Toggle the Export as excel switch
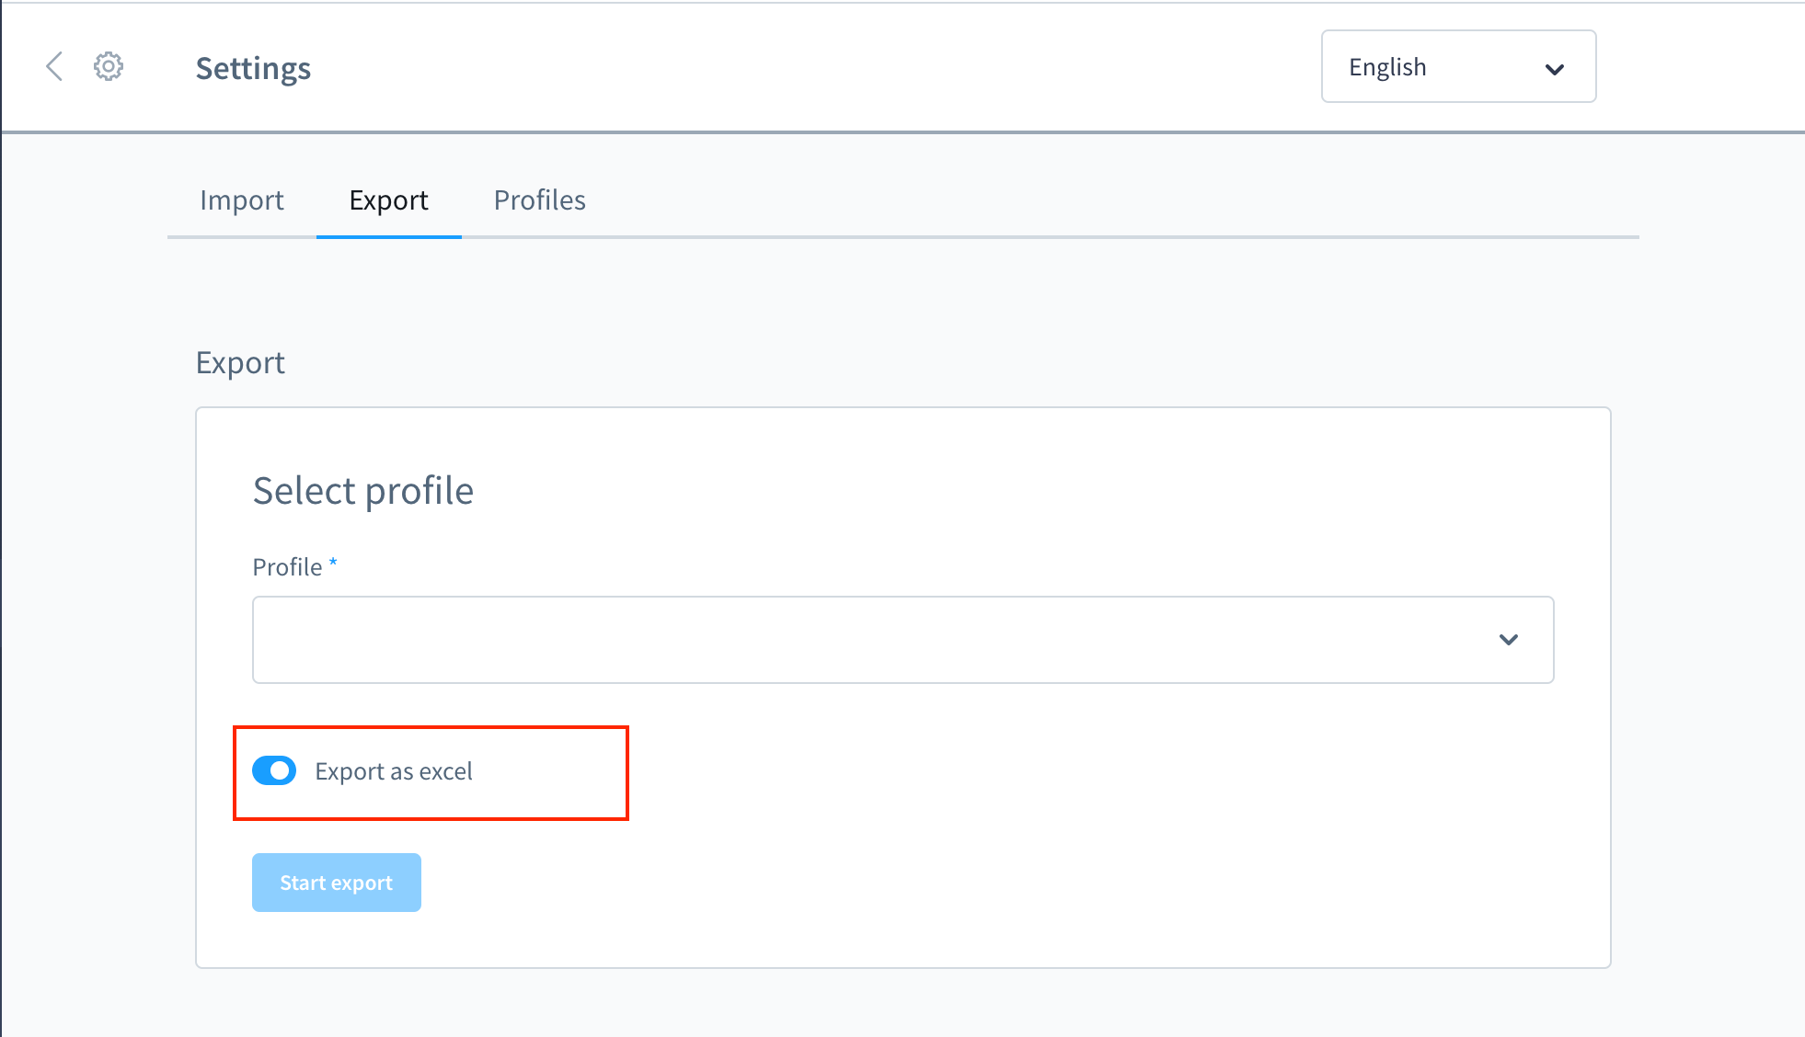Screen dimensions: 1805x1037 click(x=274, y=770)
